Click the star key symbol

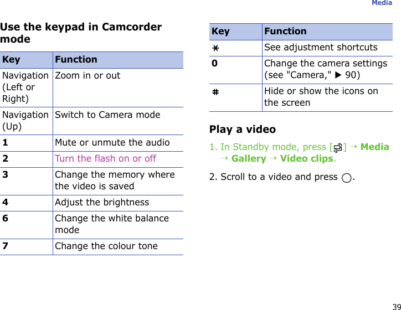(213, 48)
